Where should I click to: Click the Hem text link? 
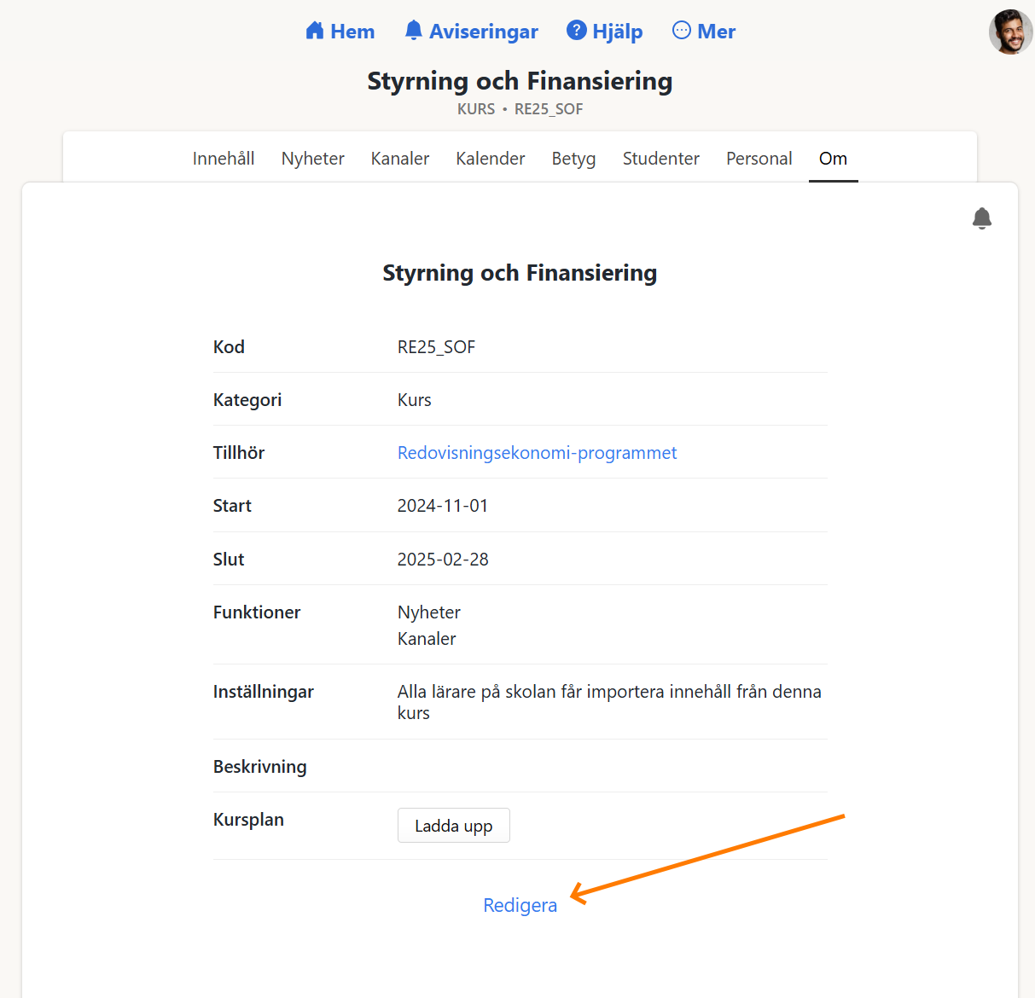tap(352, 32)
